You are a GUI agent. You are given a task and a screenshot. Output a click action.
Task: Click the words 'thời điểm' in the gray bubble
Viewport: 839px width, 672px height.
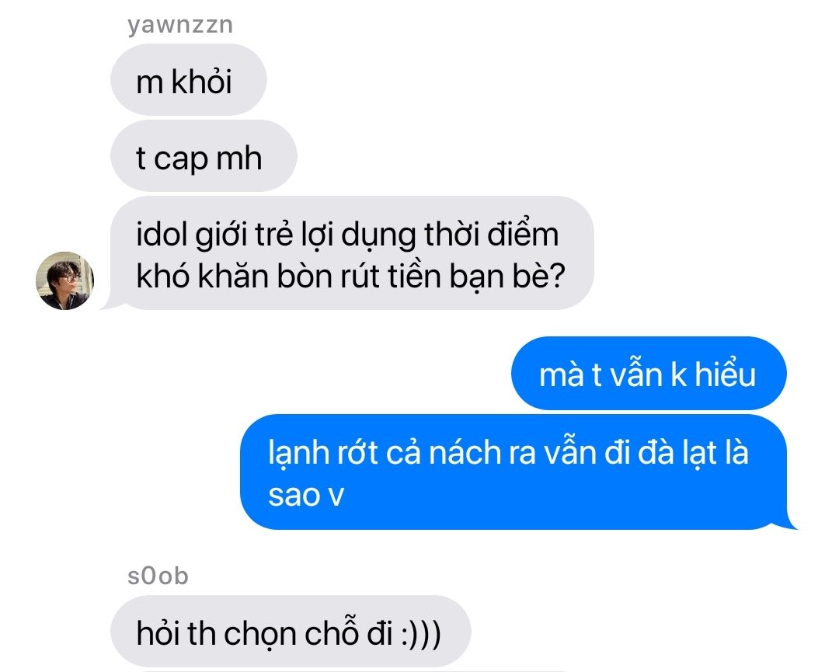click(492, 235)
